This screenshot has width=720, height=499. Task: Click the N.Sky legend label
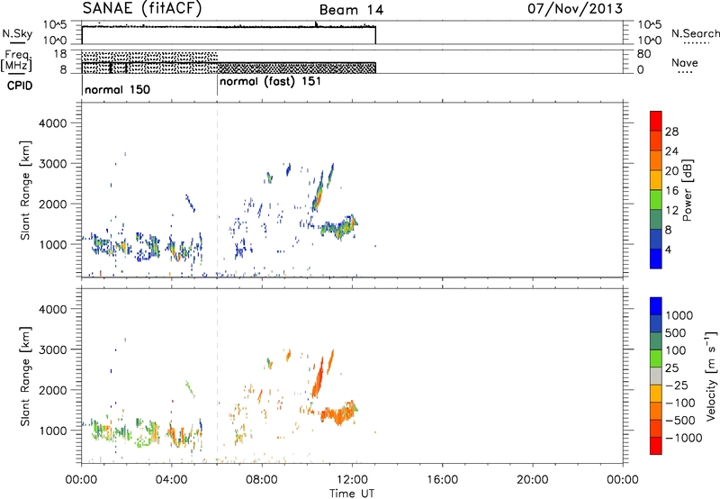[x=17, y=33]
